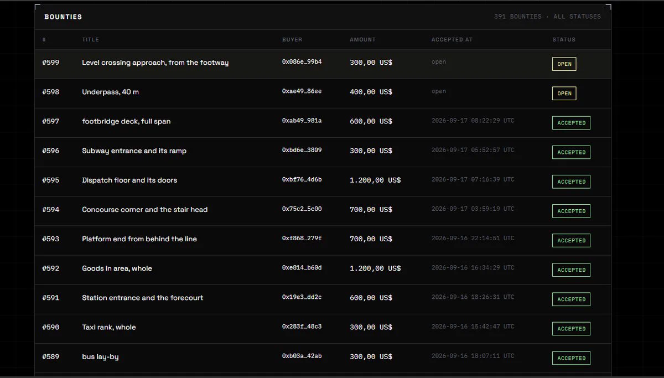Sort by the ACCEPTED AT column header
664x378 pixels.
[452, 40]
